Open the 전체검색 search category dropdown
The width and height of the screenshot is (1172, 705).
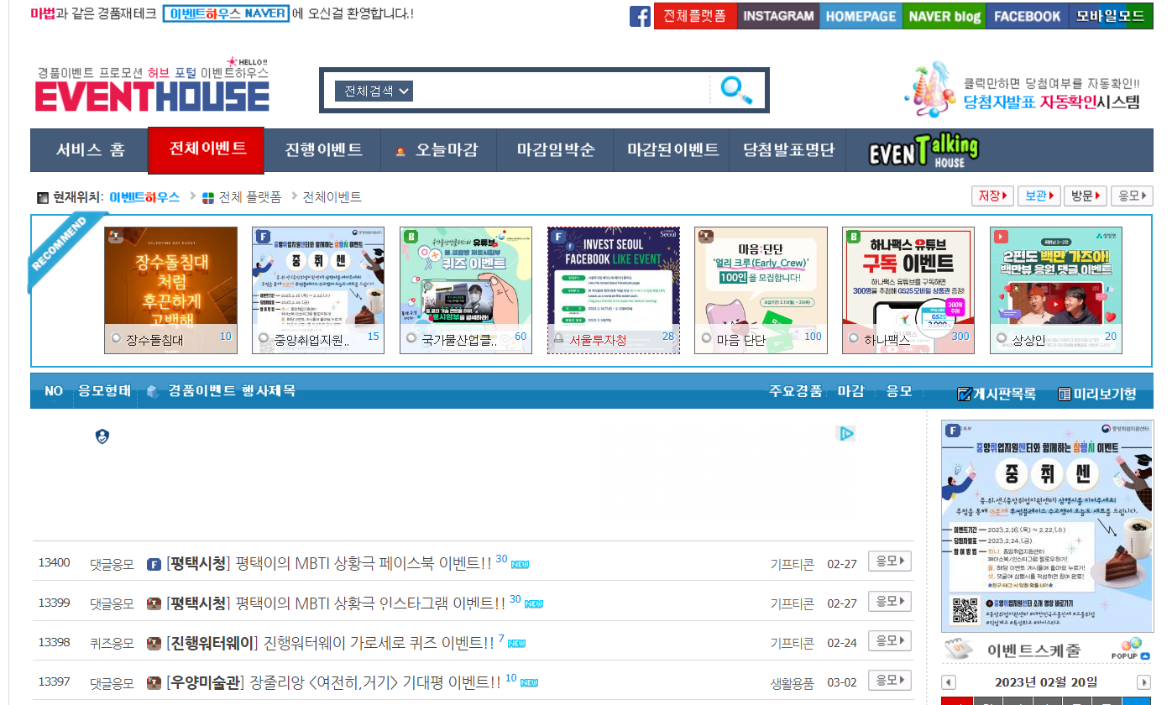pos(374,91)
